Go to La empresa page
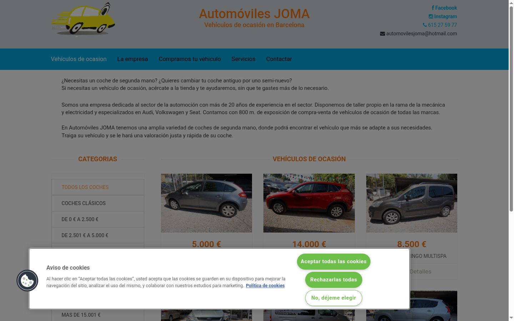 coord(132,59)
